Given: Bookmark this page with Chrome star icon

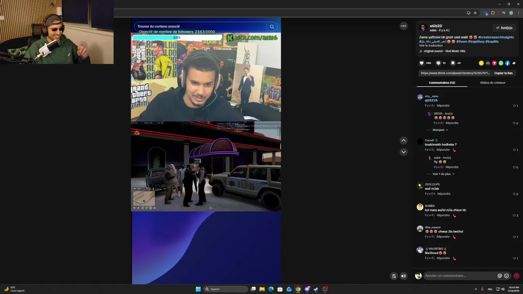Looking at the screenshot, I should click(475, 13).
